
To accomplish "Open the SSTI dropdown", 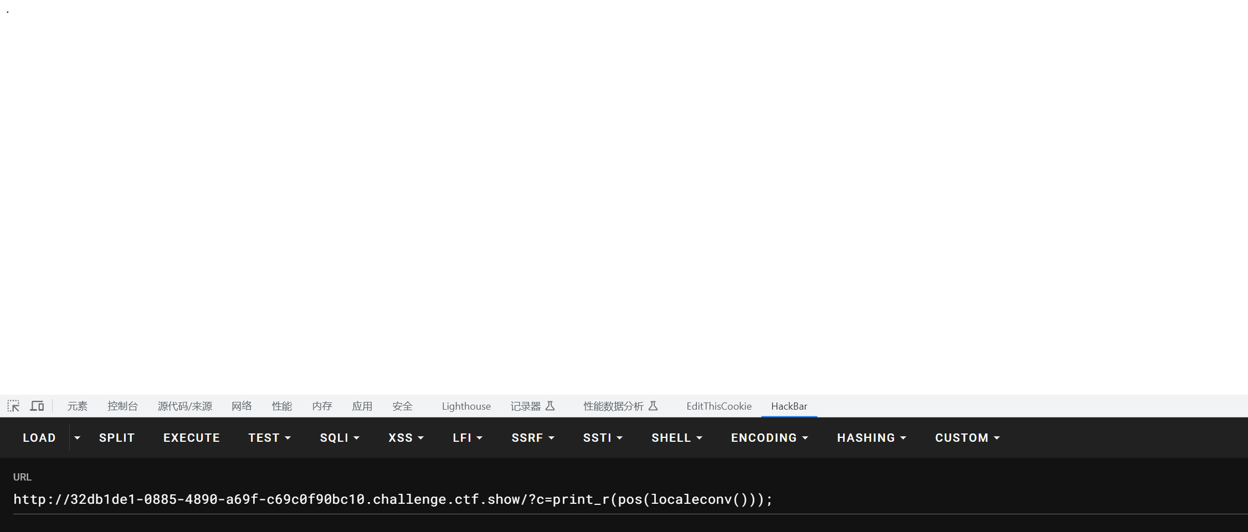I will point(603,438).
